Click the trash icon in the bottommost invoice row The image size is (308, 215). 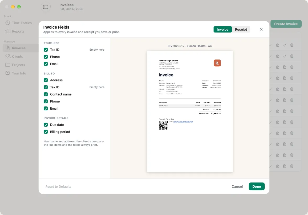pos(292,166)
